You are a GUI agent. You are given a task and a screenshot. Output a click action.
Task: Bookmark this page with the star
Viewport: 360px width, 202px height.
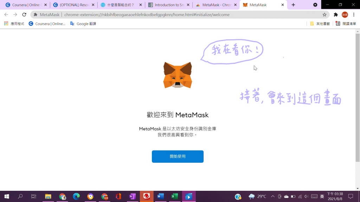pos(324,15)
